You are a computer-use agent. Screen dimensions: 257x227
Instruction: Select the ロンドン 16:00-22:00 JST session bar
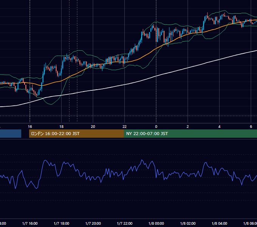(x=76, y=134)
